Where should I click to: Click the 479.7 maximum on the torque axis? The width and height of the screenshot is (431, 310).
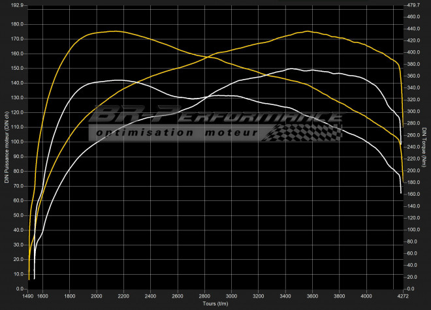click(413, 5)
